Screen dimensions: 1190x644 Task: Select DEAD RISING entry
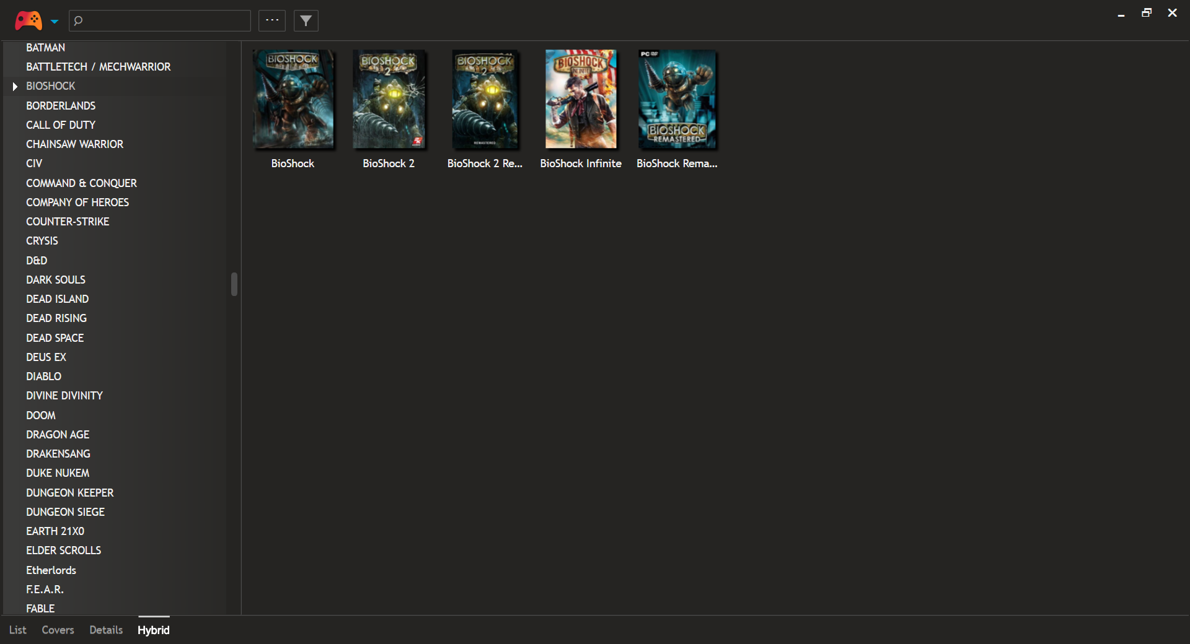[x=56, y=318]
